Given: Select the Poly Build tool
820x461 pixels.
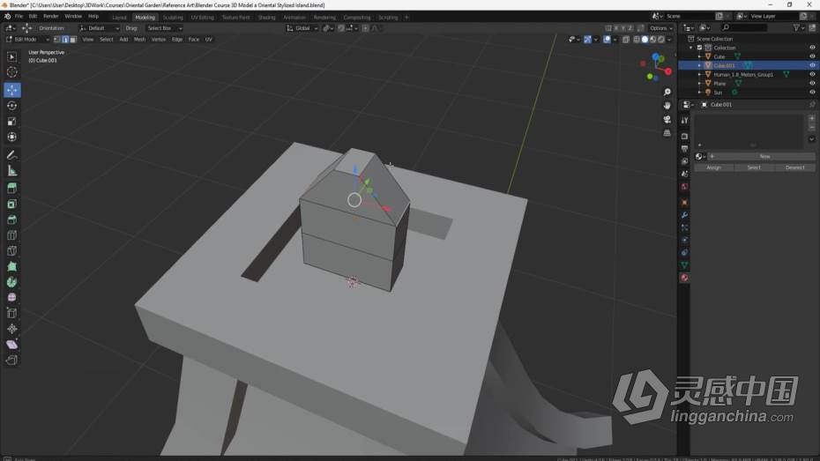Looking at the screenshot, I should point(12,266).
